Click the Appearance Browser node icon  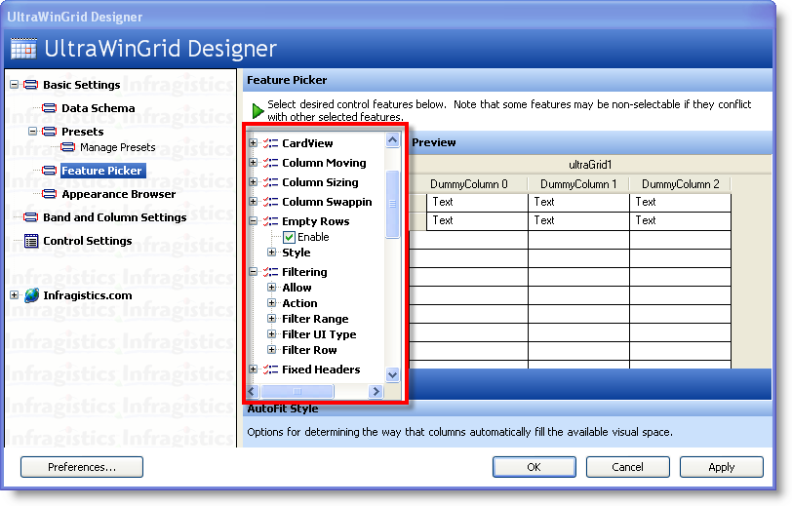coord(50,194)
